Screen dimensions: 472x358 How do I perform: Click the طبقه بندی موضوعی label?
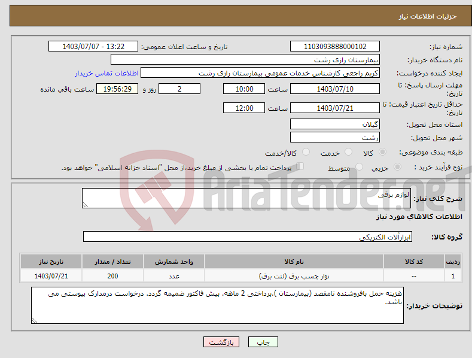[431, 153]
